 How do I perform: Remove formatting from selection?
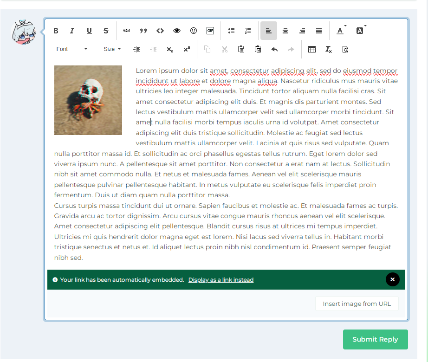[328, 49]
